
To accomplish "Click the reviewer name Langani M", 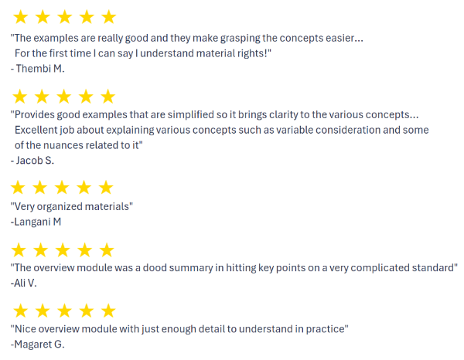I will [36, 222].
